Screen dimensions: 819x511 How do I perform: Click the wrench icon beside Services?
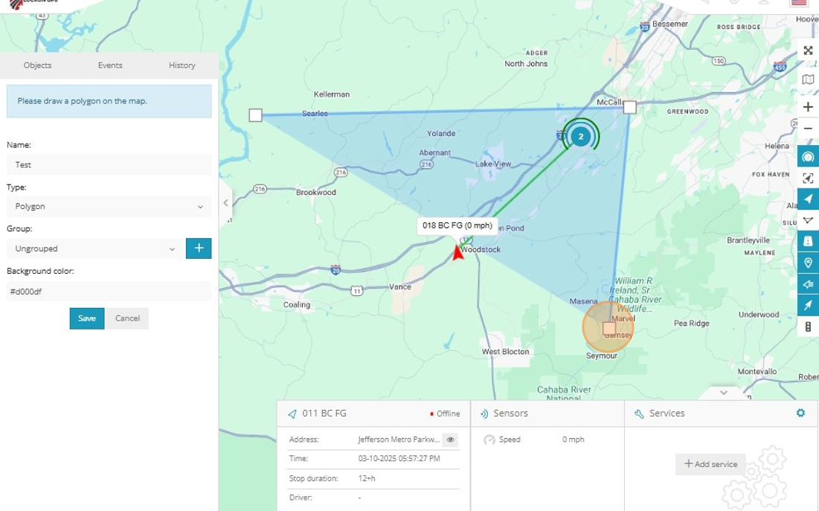639,414
